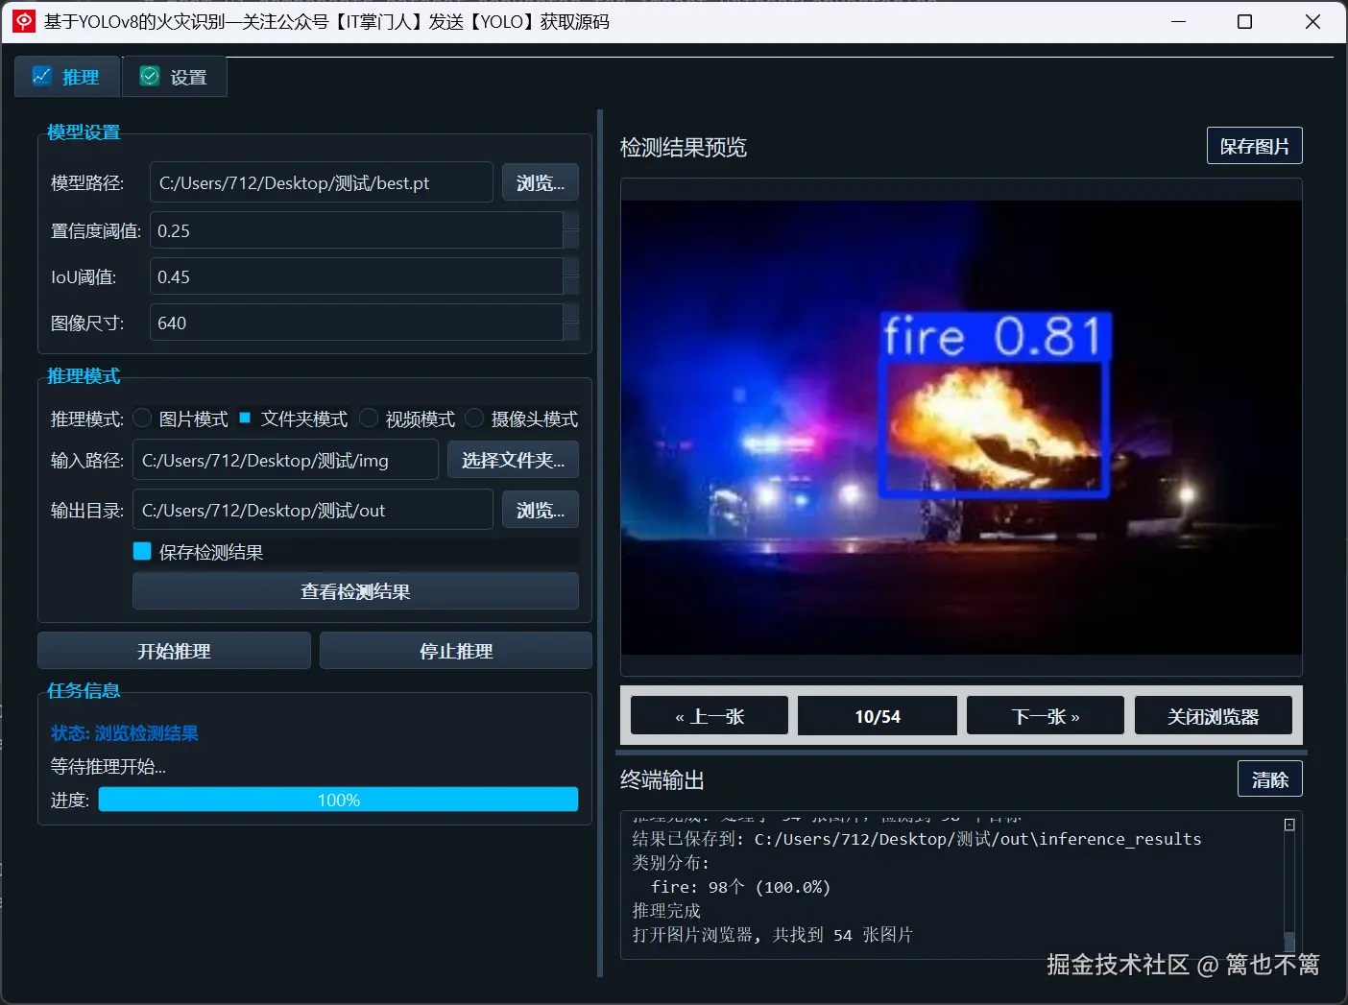
Task: Select the 图片模式 radio button
Action: [x=141, y=418]
